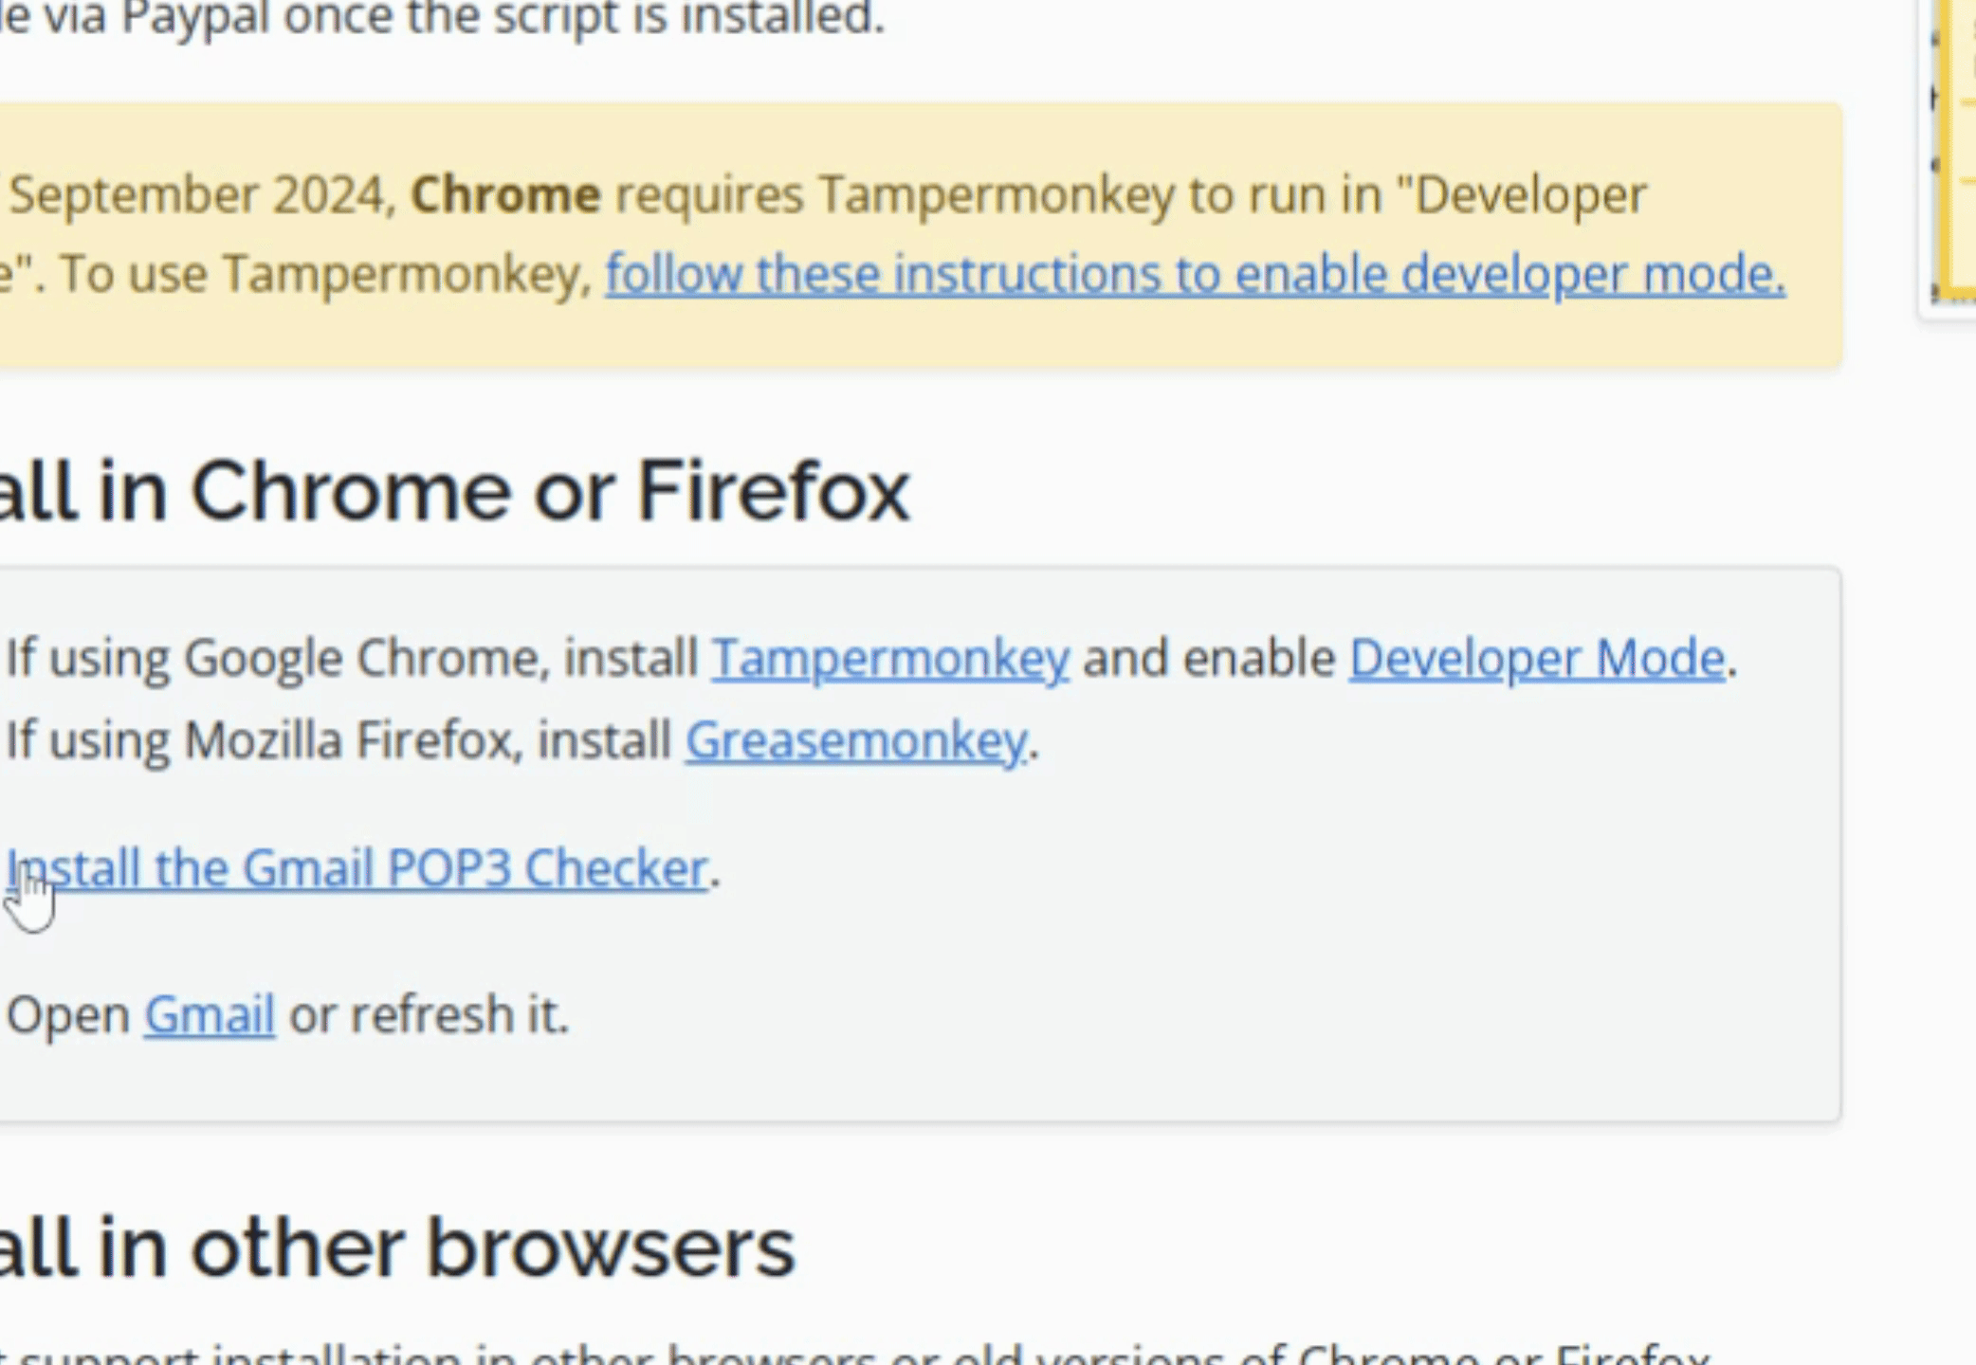Click the 'If using Mozilla Firefox, install' text
The width and height of the screenshot is (1976, 1365).
point(338,741)
